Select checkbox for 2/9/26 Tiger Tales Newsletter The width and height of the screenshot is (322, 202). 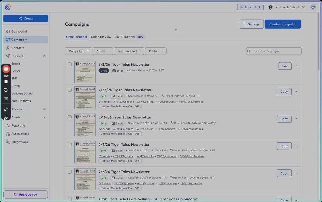70,144
